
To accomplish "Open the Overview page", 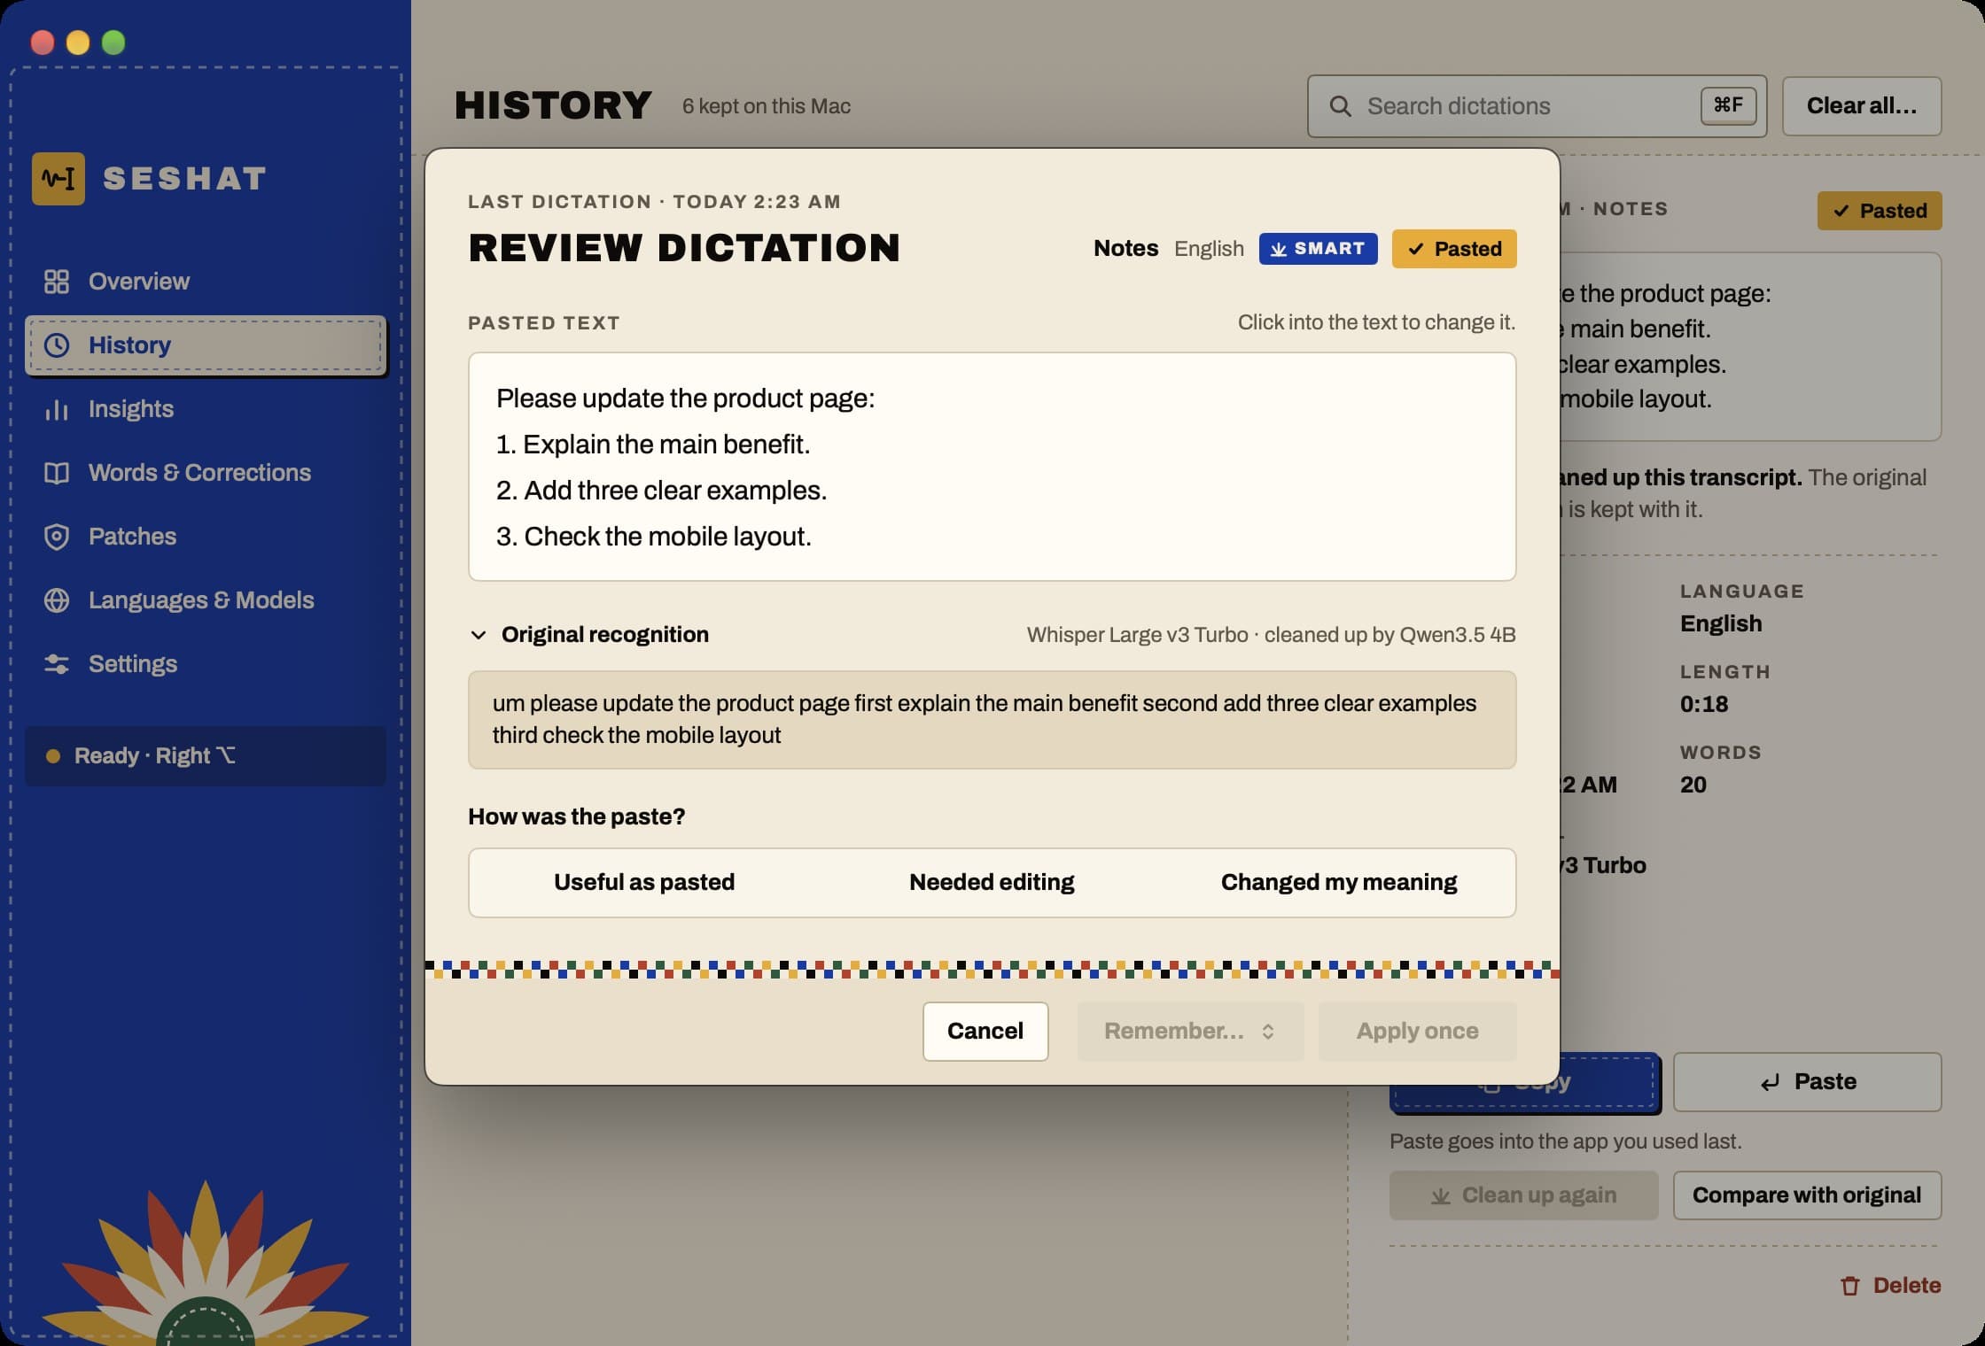I will pyautogui.click(x=206, y=282).
